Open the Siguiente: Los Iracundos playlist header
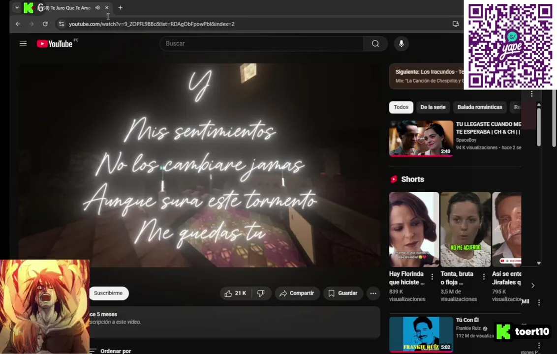The image size is (557, 354). [426, 76]
